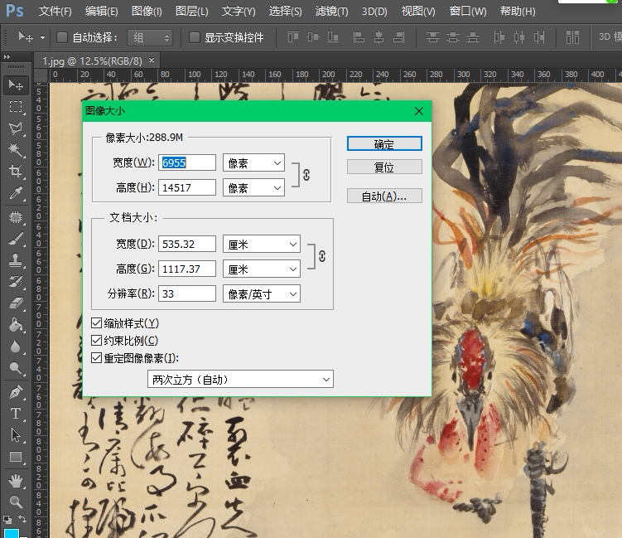The height and width of the screenshot is (538, 622).
Task: Select the Eraser tool
Action: [x=16, y=303]
